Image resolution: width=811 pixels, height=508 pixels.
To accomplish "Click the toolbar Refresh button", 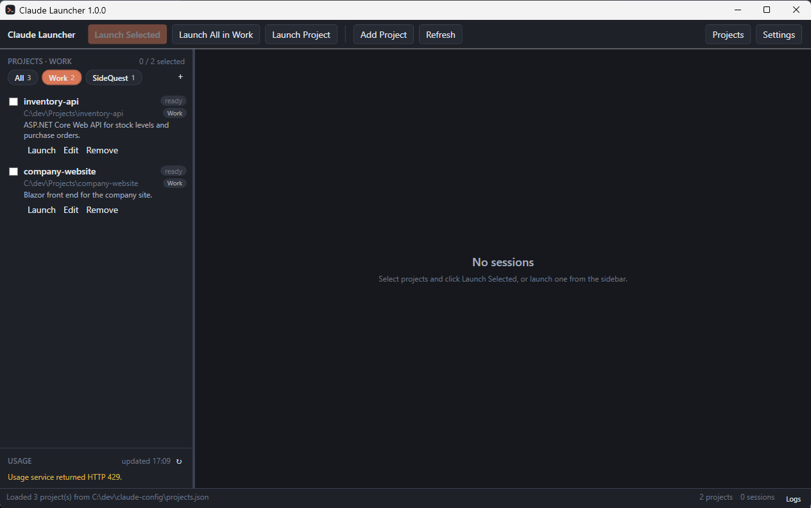I will pyautogui.click(x=441, y=35).
